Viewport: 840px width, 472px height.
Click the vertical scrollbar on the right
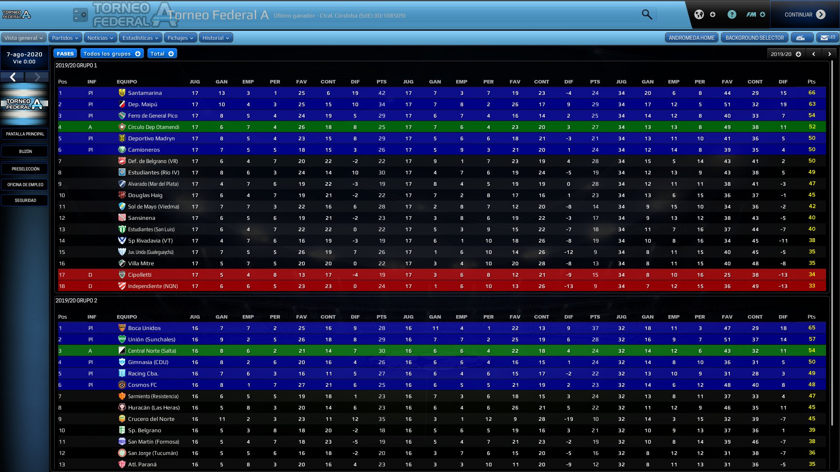832,243
